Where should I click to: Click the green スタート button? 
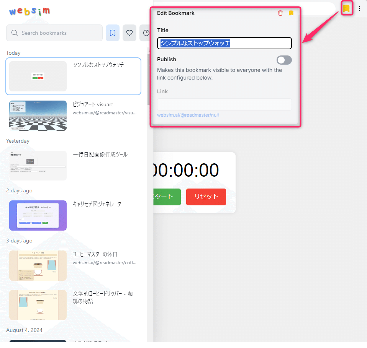coord(167,197)
